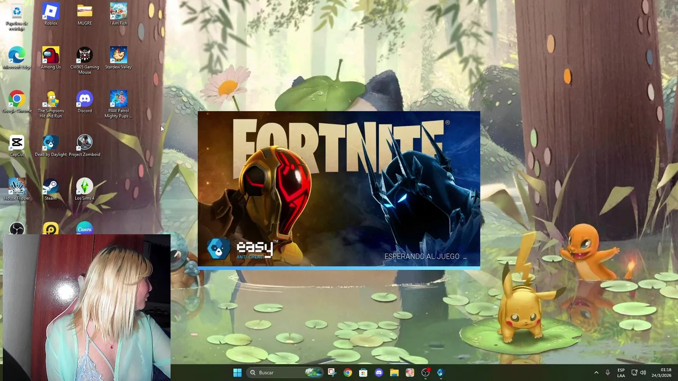Launch the Los Sims 4 desktop shortcut

click(x=85, y=189)
